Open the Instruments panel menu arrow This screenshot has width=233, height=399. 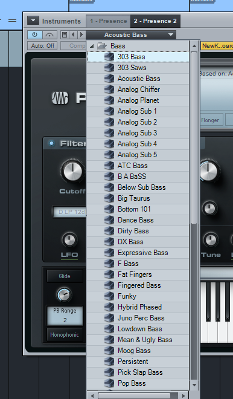(33, 21)
